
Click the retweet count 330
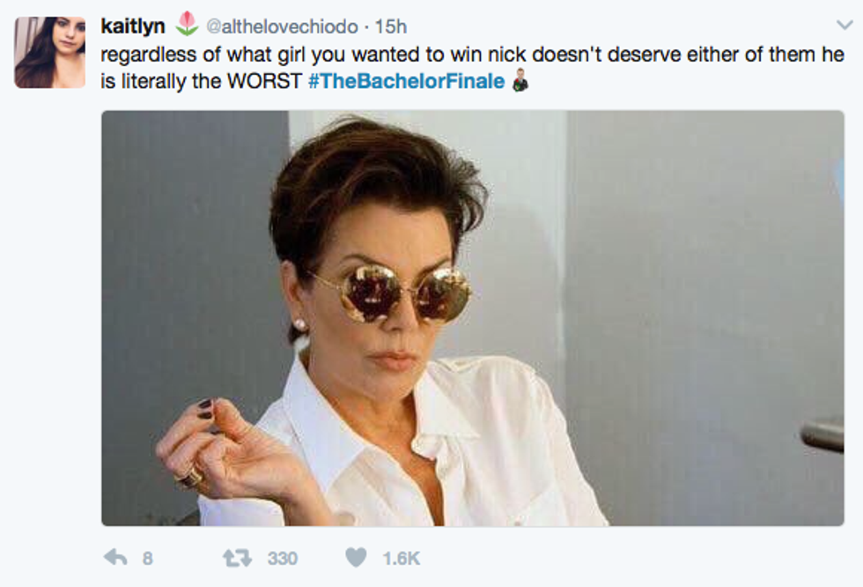(x=283, y=559)
